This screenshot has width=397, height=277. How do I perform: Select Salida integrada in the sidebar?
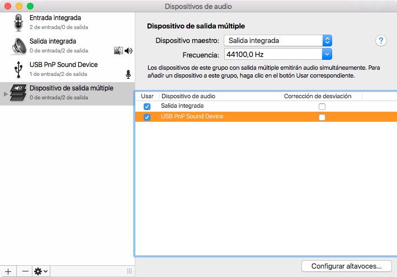tap(67, 46)
